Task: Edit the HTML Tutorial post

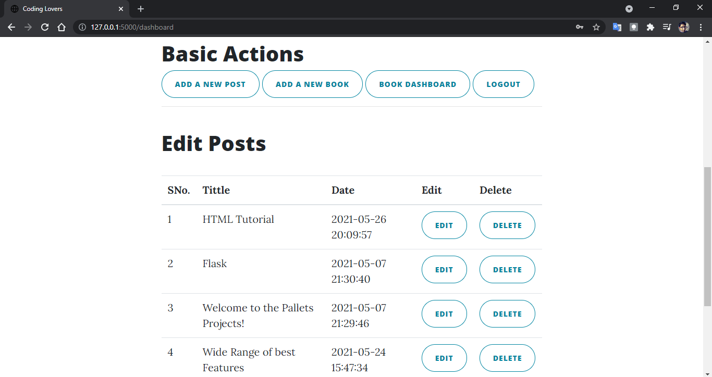Action: coord(444,225)
